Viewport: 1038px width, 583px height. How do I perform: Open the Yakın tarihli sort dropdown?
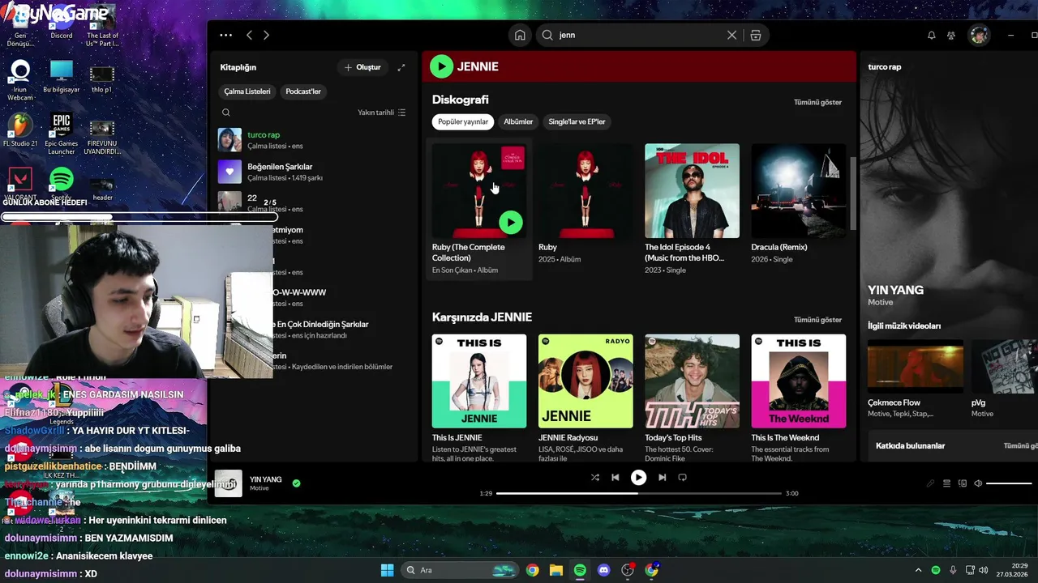coord(381,113)
